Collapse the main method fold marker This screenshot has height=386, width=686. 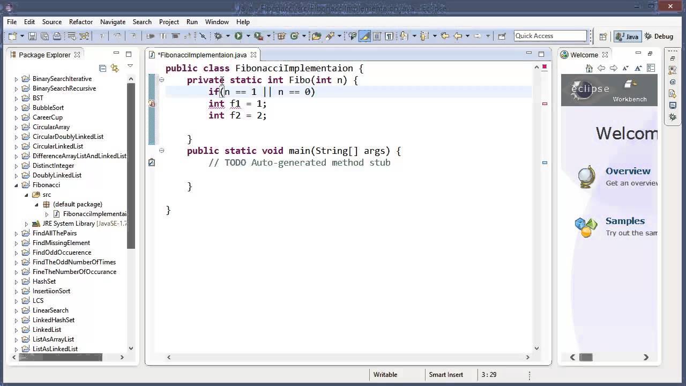pyautogui.click(x=161, y=151)
